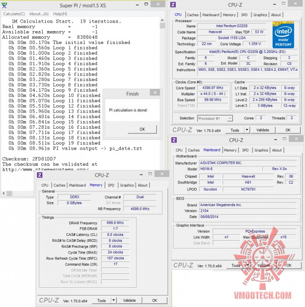This screenshot has height=307, width=305.
Task: Click Tools button in the CPU window
Action: 235,130
